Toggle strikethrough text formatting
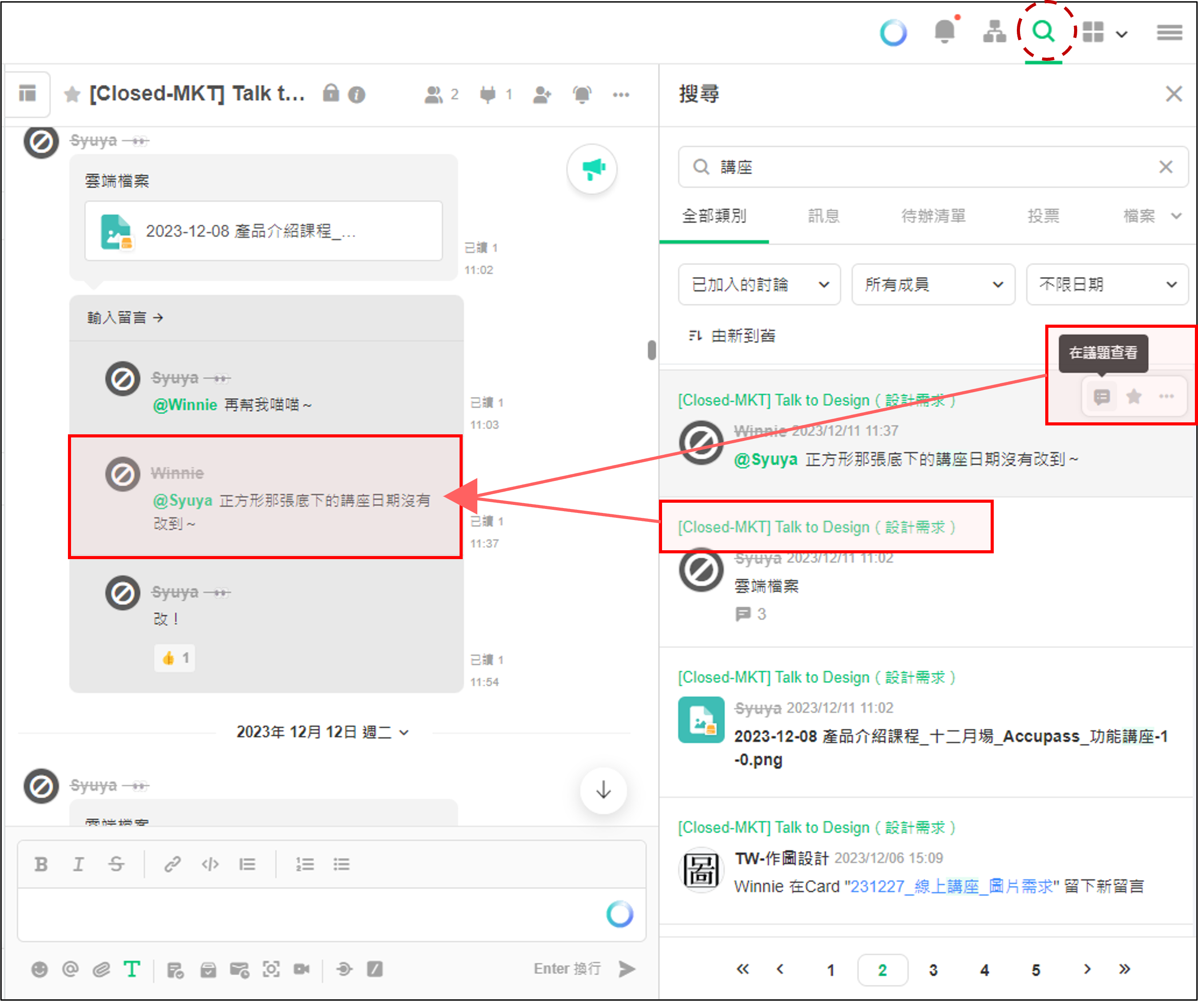 coord(116,865)
